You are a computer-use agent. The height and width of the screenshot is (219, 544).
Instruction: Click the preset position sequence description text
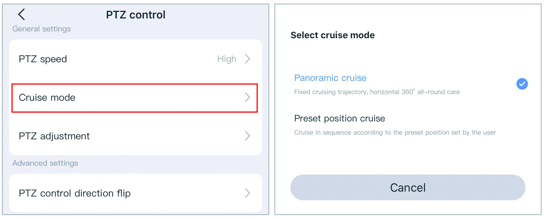(395, 132)
